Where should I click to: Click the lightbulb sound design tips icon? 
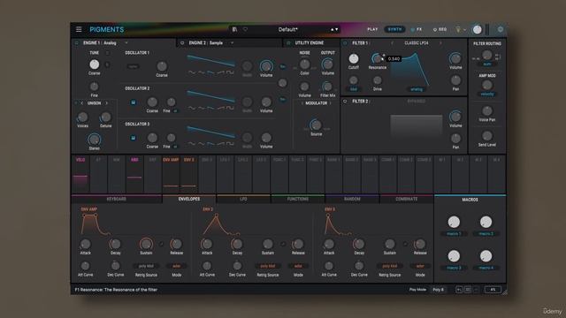pos(458,29)
